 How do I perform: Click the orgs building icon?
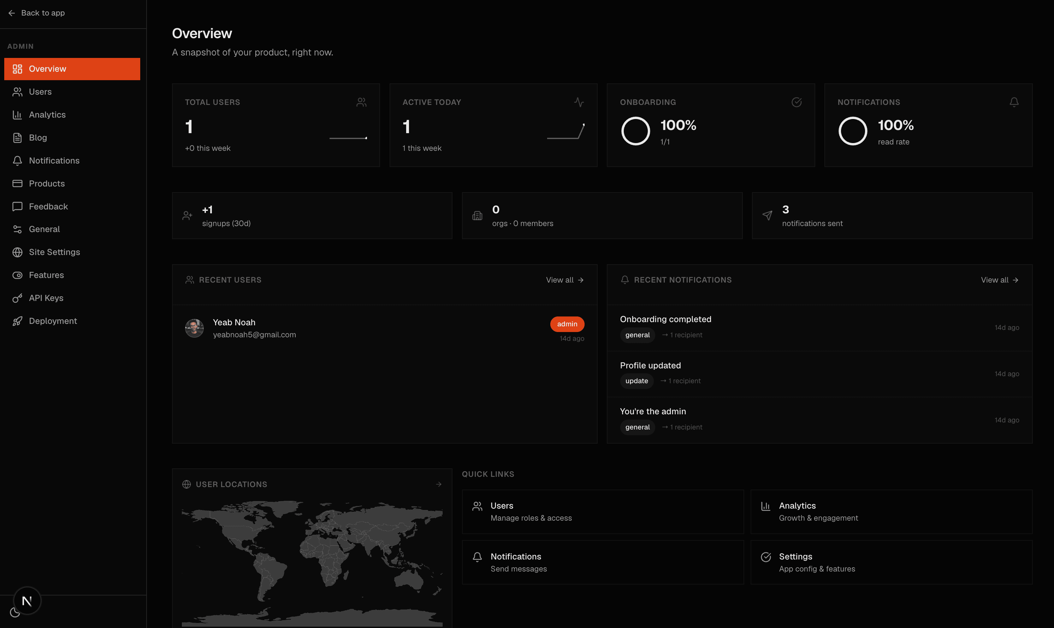[477, 216]
